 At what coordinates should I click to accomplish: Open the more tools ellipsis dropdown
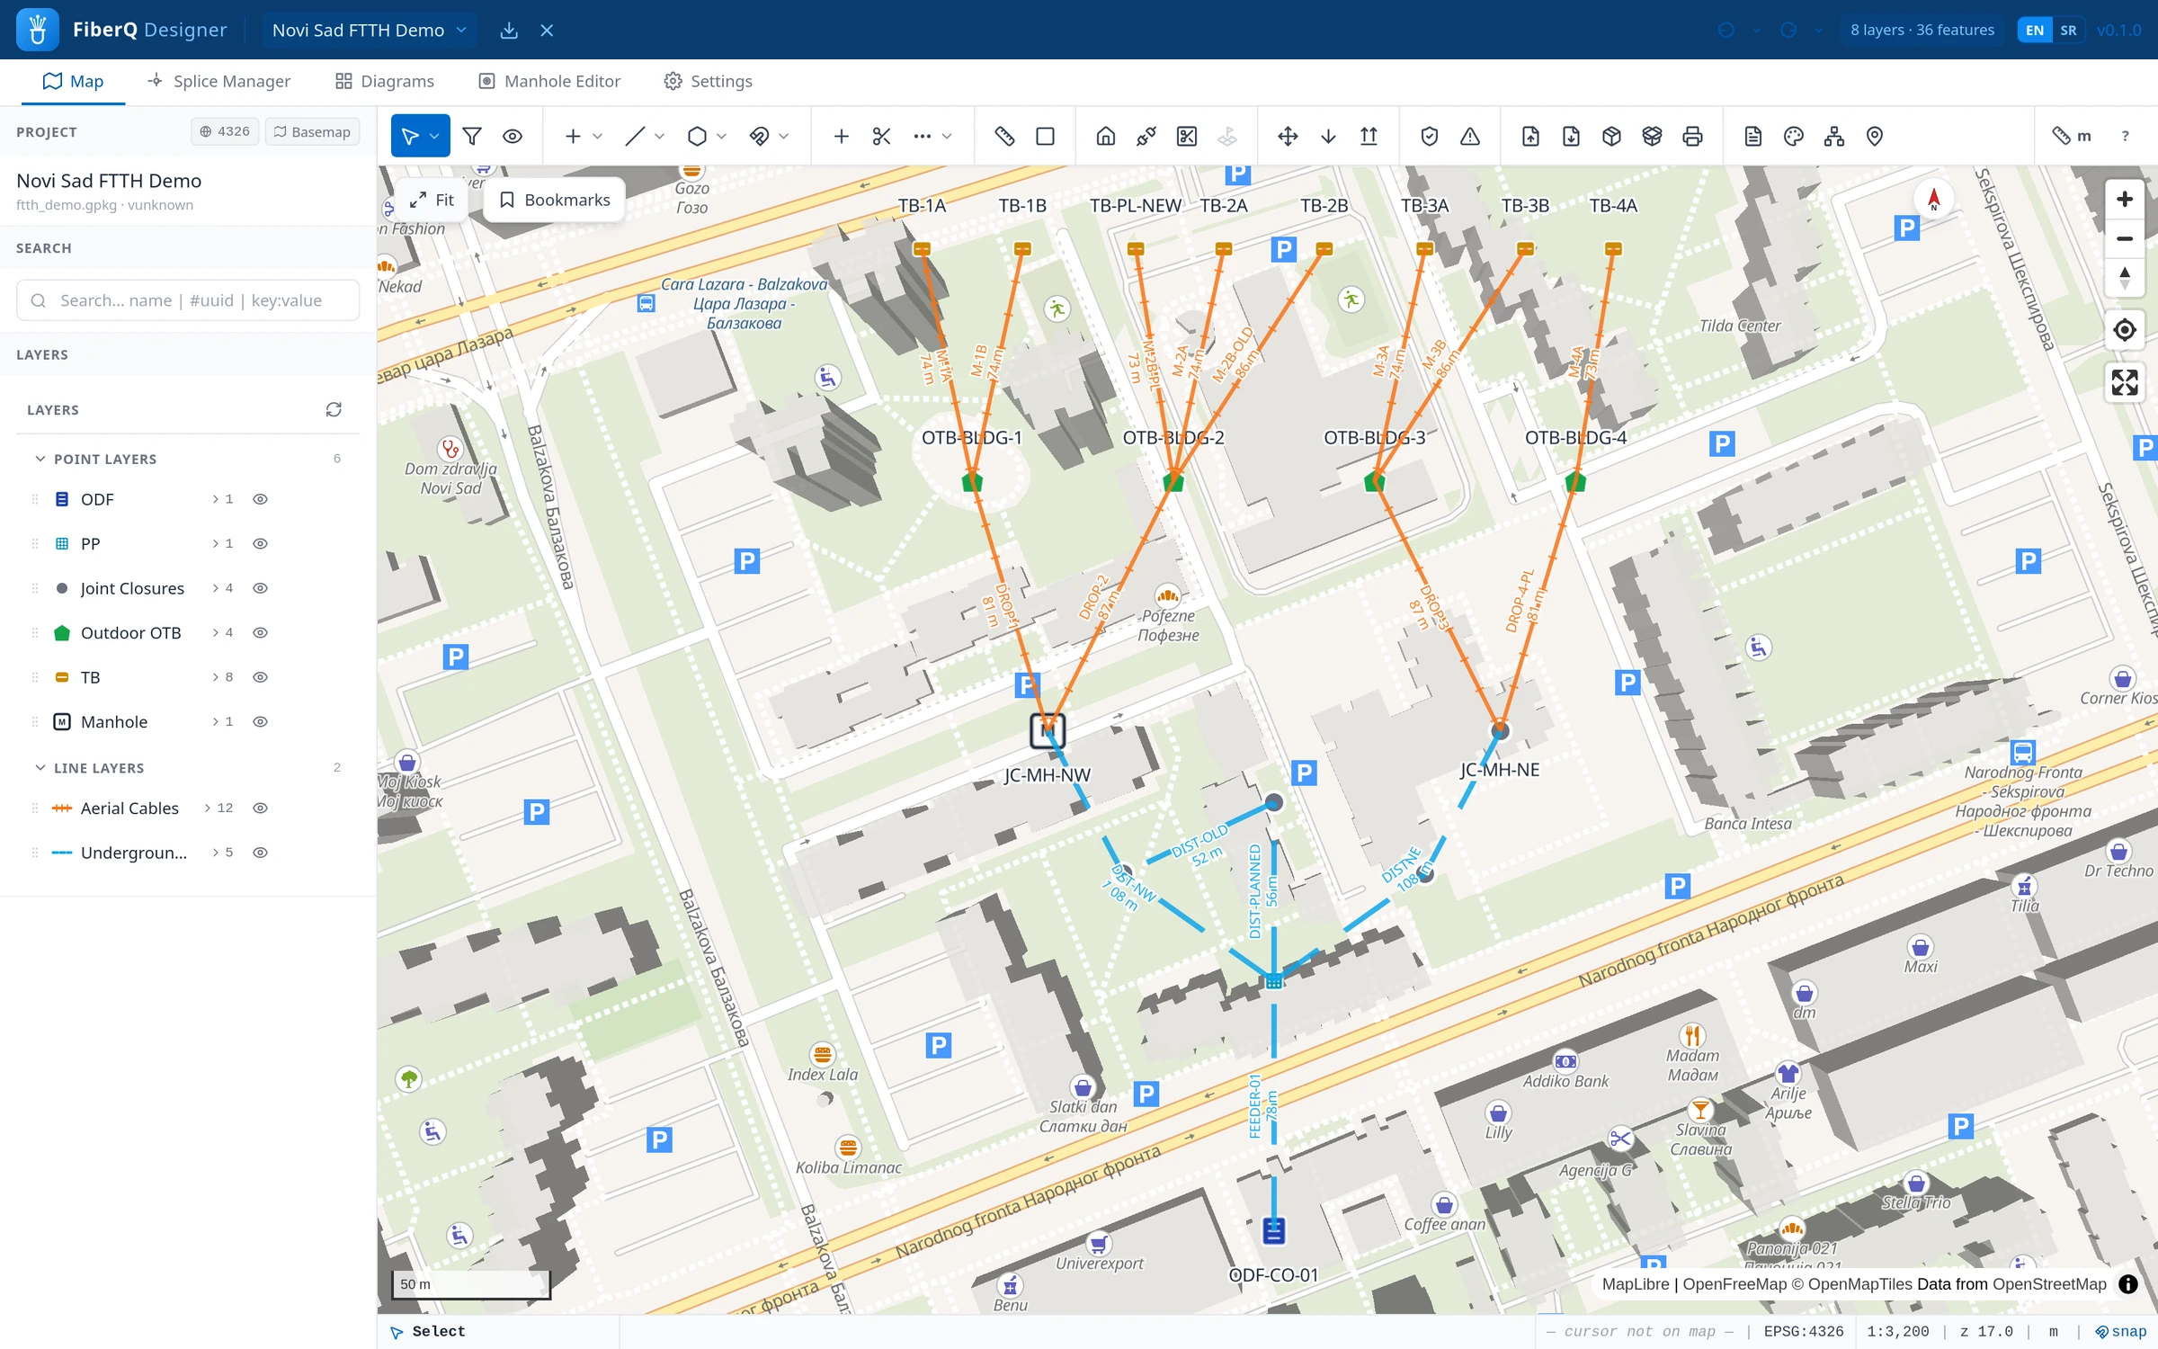tap(932, 136)
